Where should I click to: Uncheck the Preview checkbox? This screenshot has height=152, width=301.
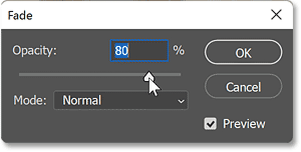coord(211,124)
